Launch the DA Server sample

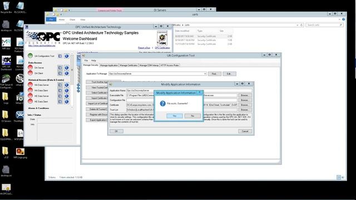point(60,68)
